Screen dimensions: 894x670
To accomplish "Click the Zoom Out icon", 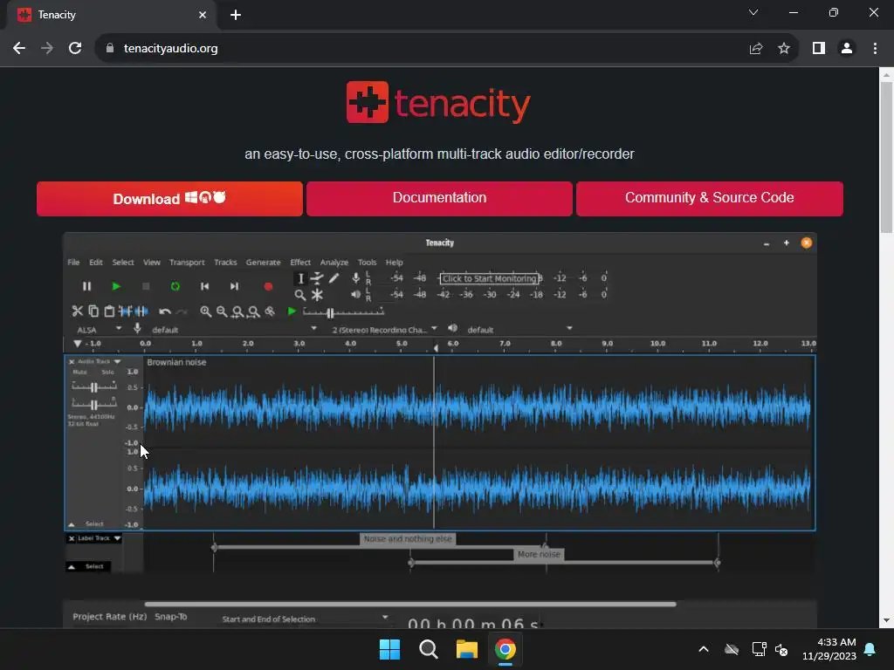I will tap(222, 311).
